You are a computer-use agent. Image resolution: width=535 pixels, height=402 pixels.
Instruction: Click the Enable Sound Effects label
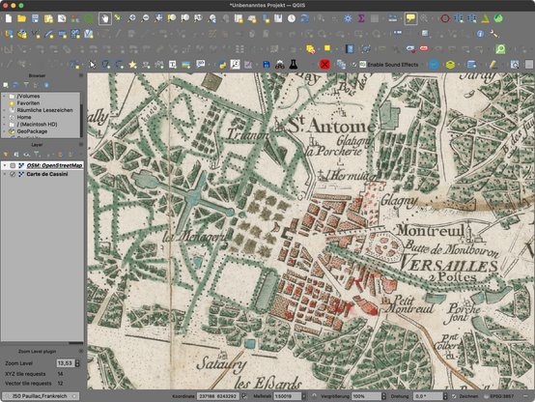pyautogui.click(x=393, y=65)
